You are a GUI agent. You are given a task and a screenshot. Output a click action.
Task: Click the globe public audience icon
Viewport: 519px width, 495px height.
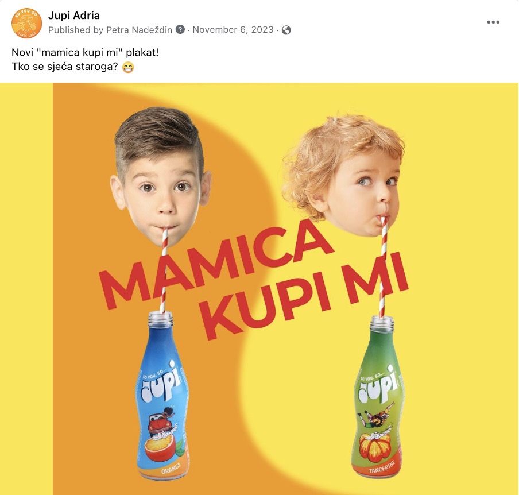tap(286, 30)
